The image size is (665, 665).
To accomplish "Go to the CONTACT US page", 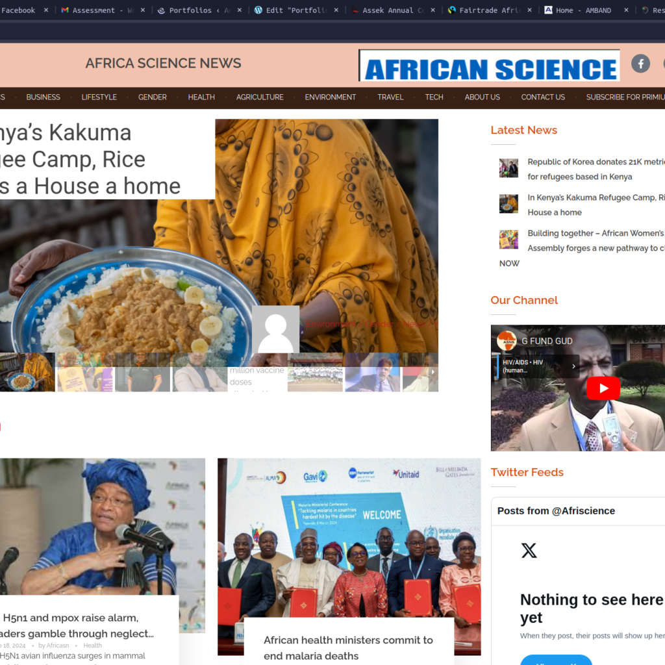I will tap(543, 97).
